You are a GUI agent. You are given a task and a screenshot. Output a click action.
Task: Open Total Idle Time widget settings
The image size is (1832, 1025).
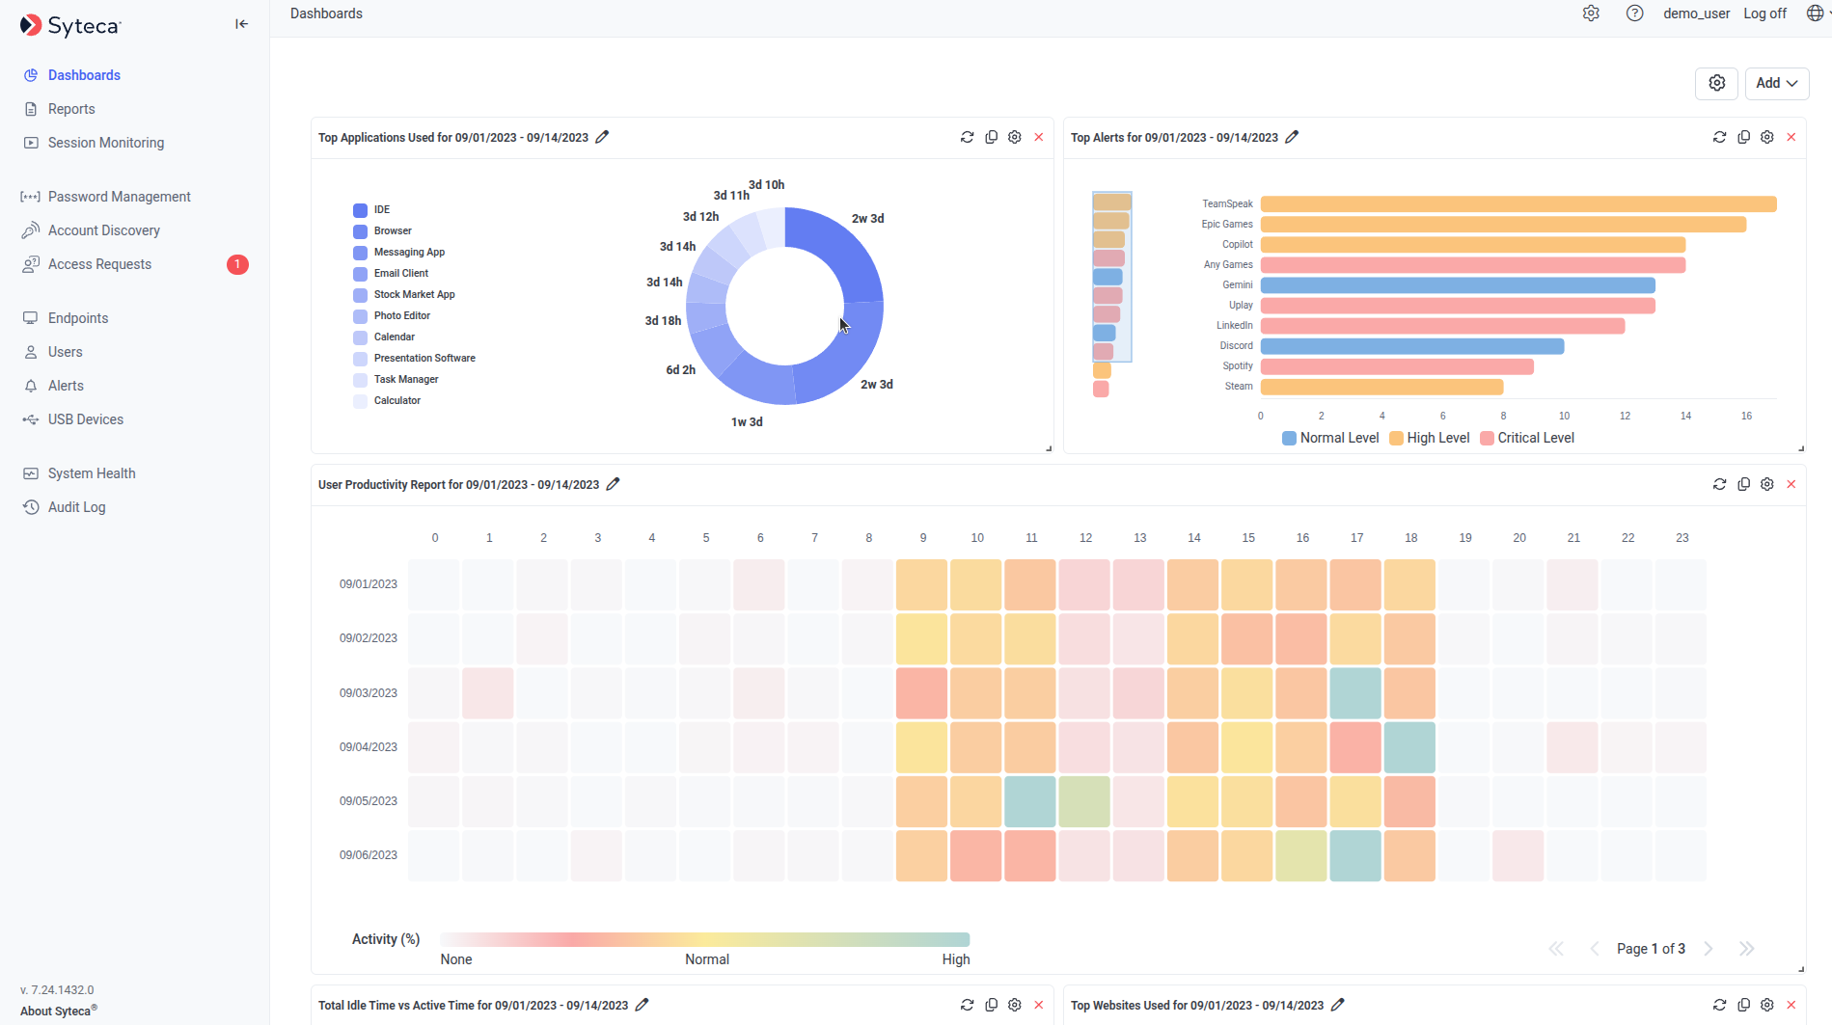click(1014, 1005)
